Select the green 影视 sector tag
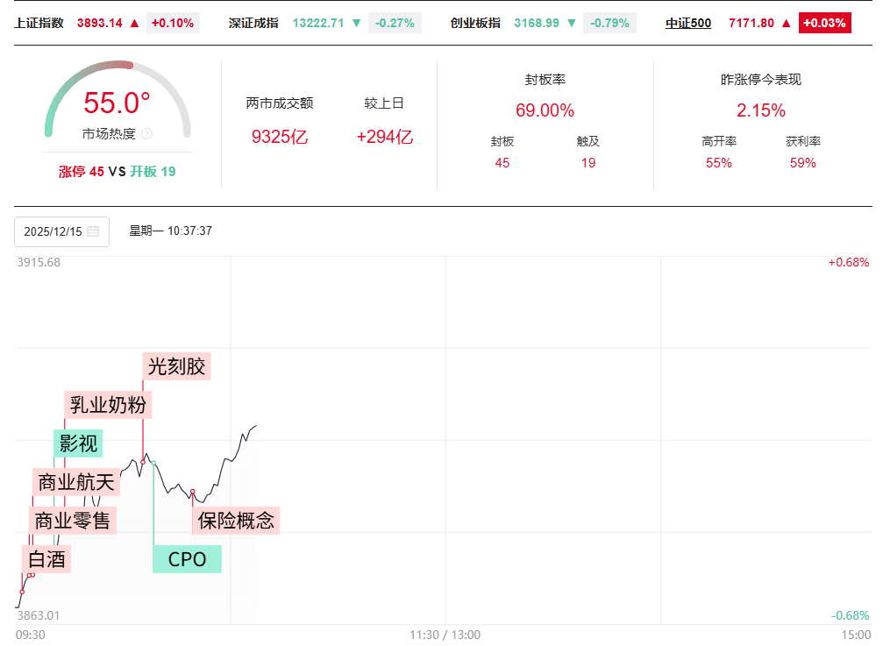 point(78,443)
